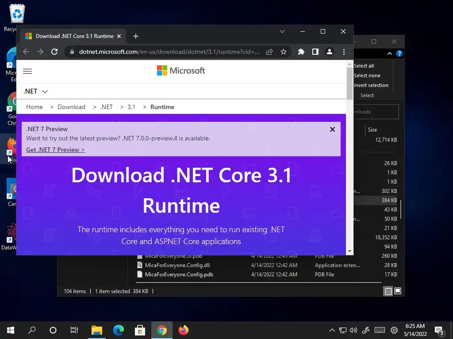Open File Explorer help icon

(399, 53)
